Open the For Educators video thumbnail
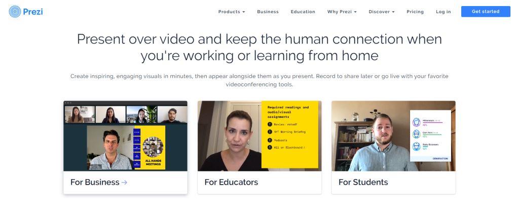 coord(259,136)
